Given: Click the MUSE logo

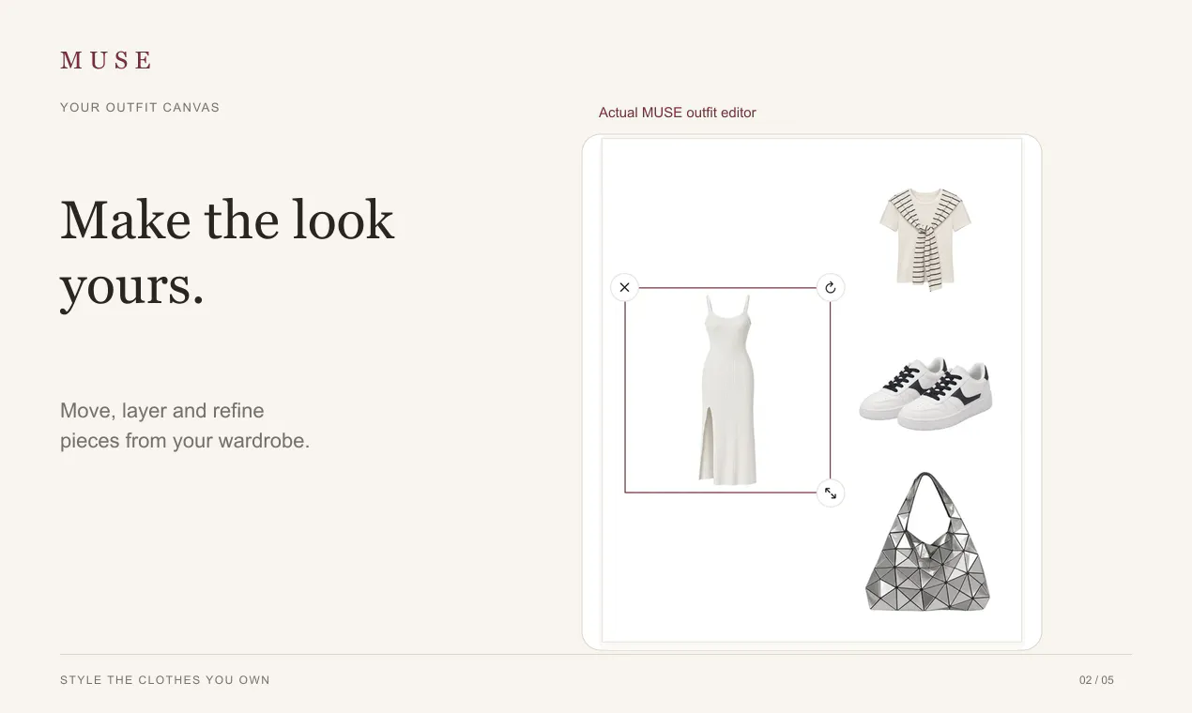Looking at the screenshot, I should point(105,61).
